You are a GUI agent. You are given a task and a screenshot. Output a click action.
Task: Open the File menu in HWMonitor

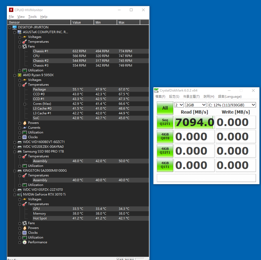11,17
